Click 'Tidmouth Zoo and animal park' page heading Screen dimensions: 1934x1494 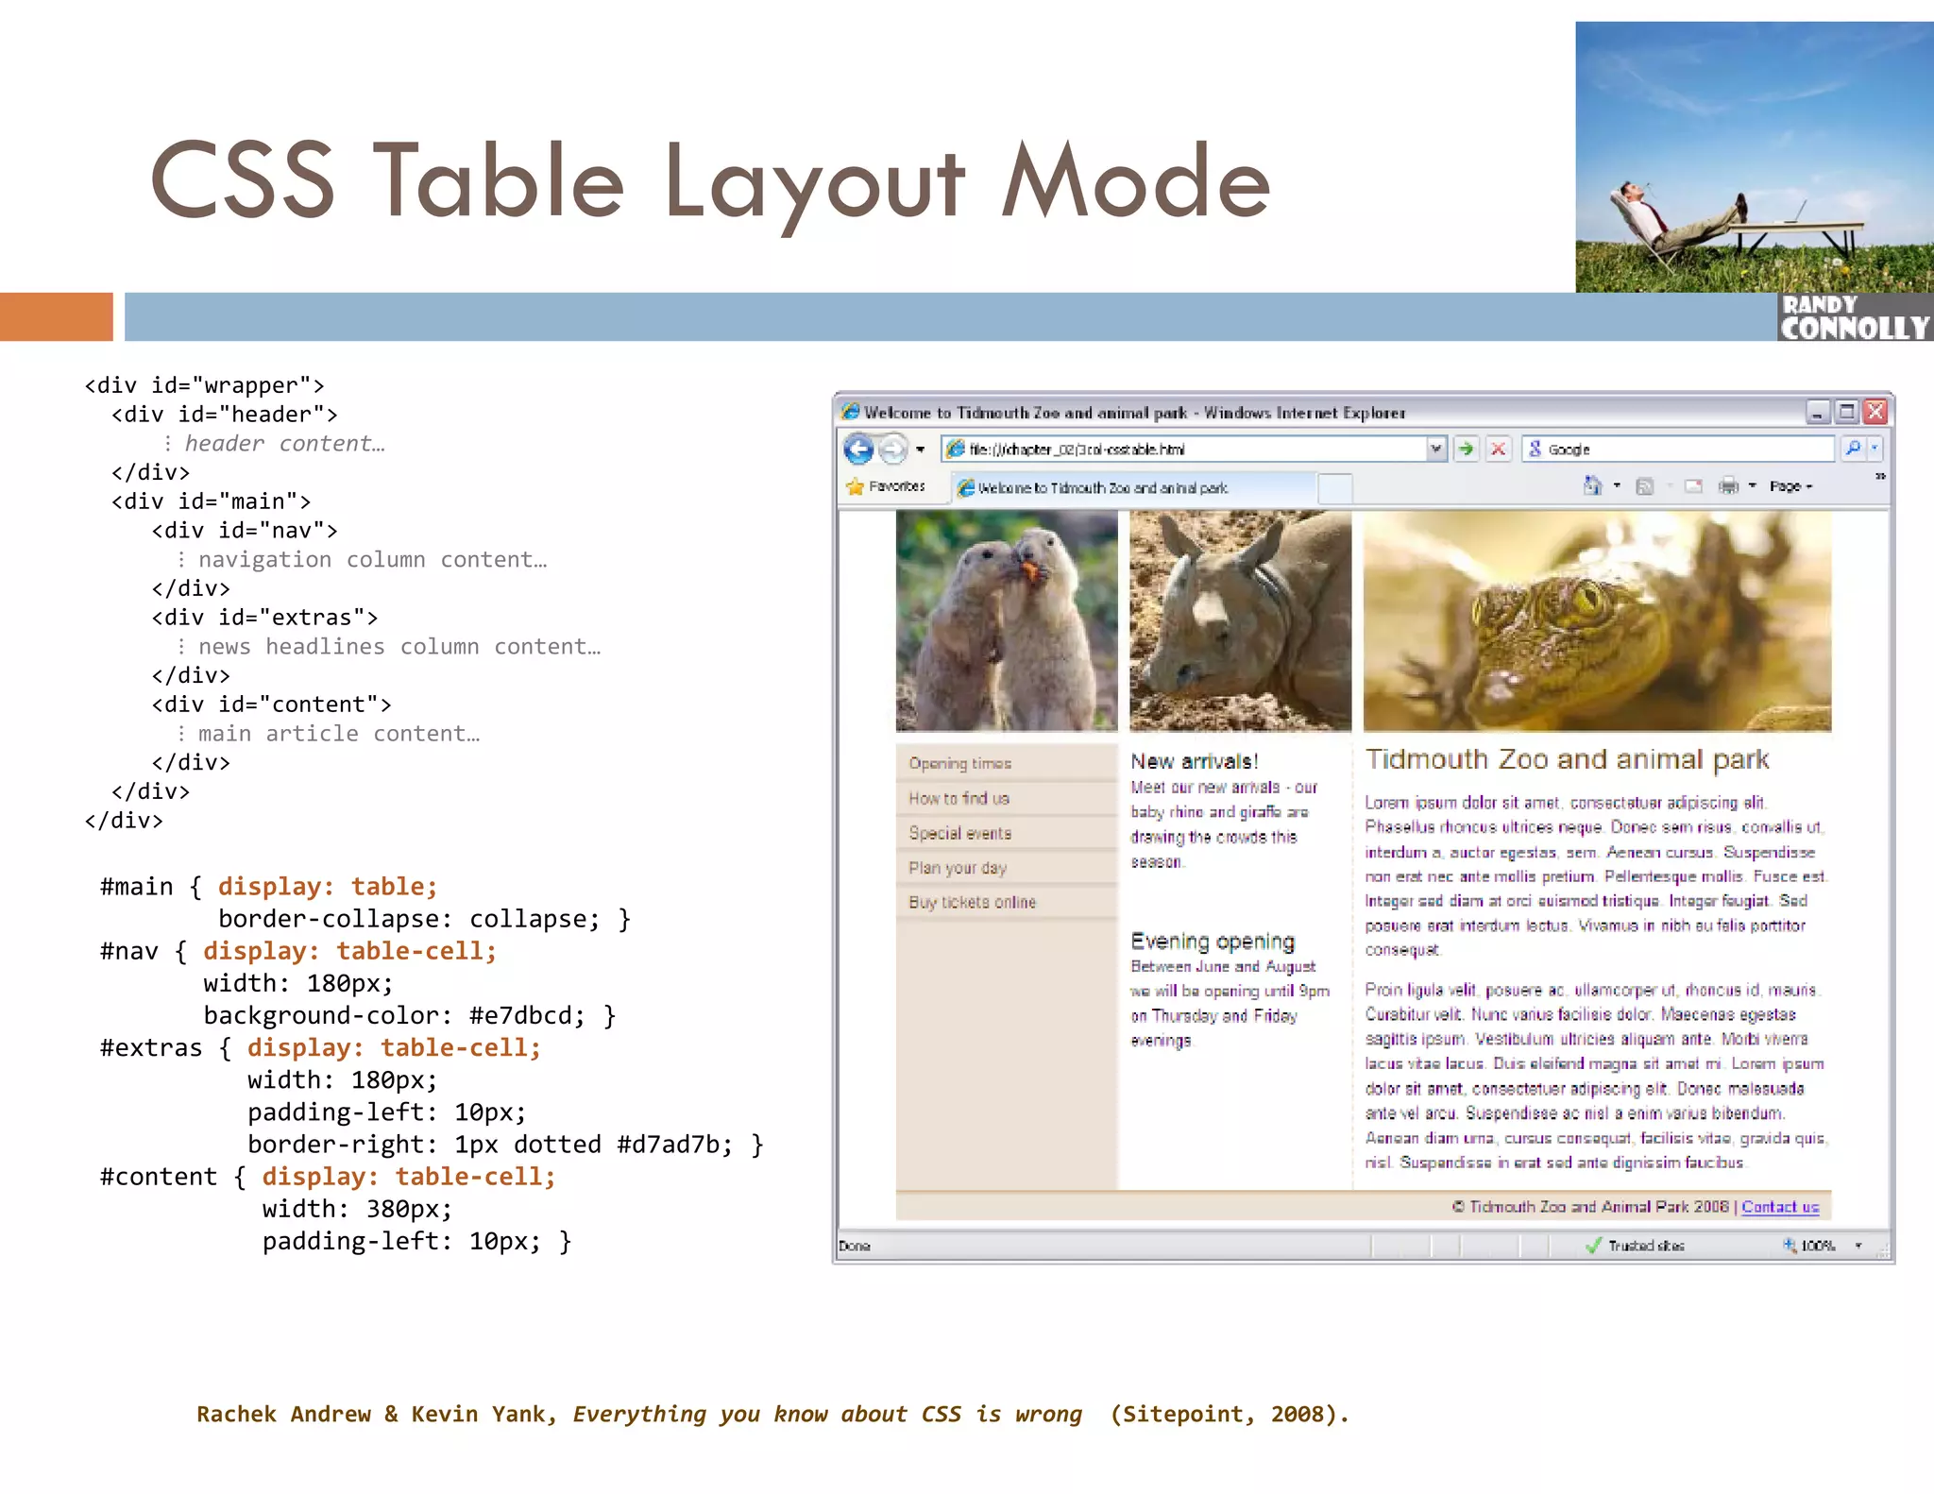pyautogui.click(x=1567, y=759)
